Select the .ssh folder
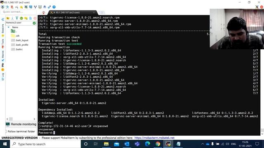Viewport: 264px width, 148px height. tap(15, 36)
